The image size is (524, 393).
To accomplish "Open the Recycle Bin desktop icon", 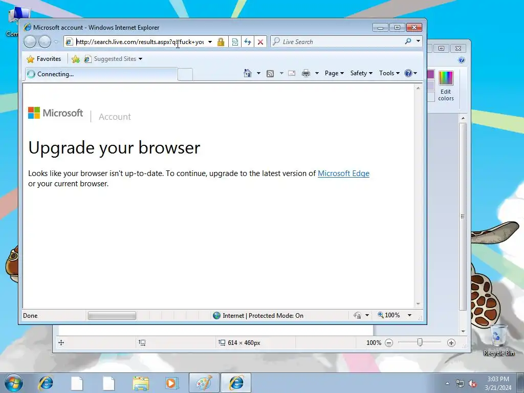I will [498, 340].
